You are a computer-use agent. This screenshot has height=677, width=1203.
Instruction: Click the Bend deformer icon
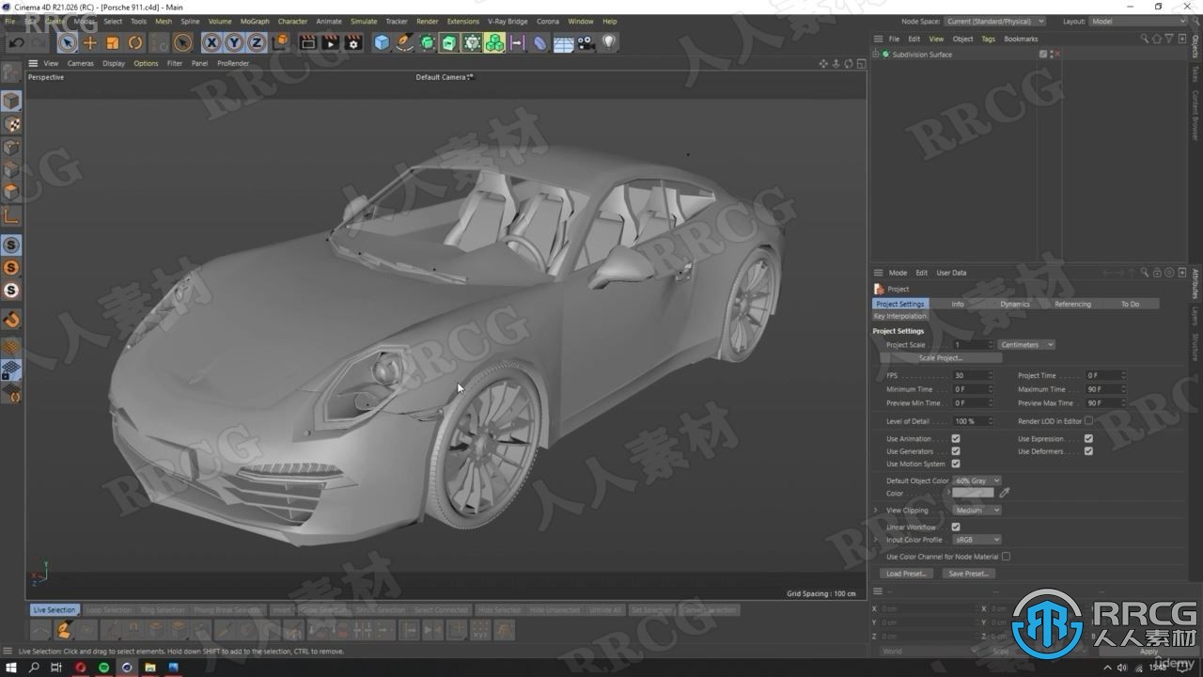point(540,42)
